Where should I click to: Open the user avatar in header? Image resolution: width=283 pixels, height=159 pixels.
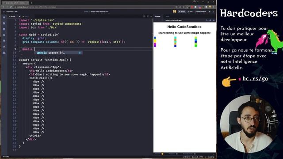pos(174,12)
